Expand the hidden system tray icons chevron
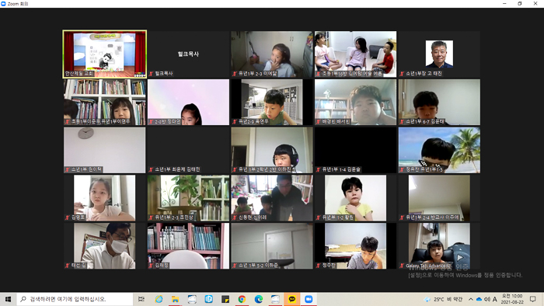Viewport: 544px width, 306px height. 471,299
